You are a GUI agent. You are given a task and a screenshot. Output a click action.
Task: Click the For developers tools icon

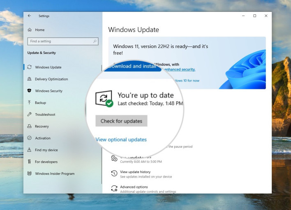click(x=29, y=162)
